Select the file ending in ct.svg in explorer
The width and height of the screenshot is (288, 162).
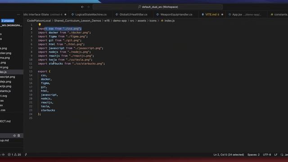[12, 96]
